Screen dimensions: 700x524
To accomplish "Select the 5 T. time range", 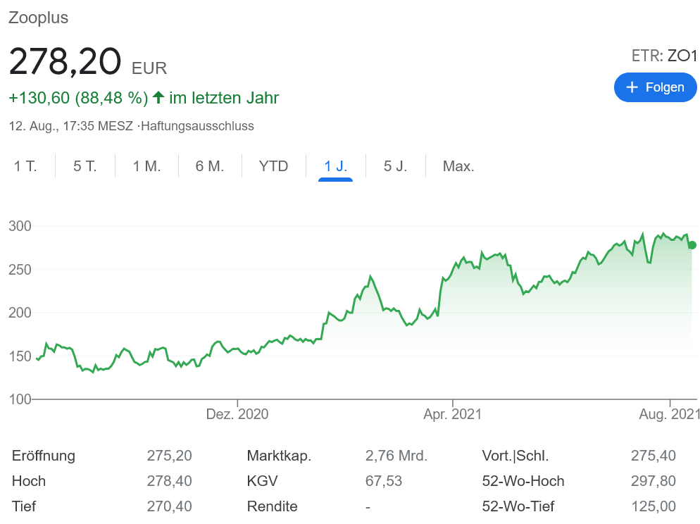I will pos(85,167).
